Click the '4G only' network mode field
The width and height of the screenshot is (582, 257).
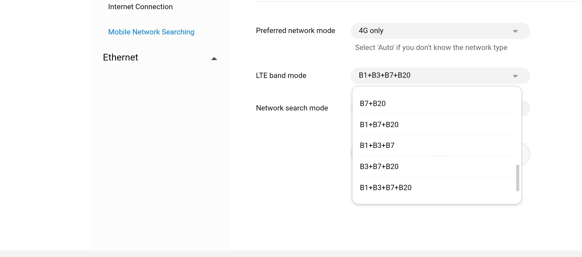point(434,31)
